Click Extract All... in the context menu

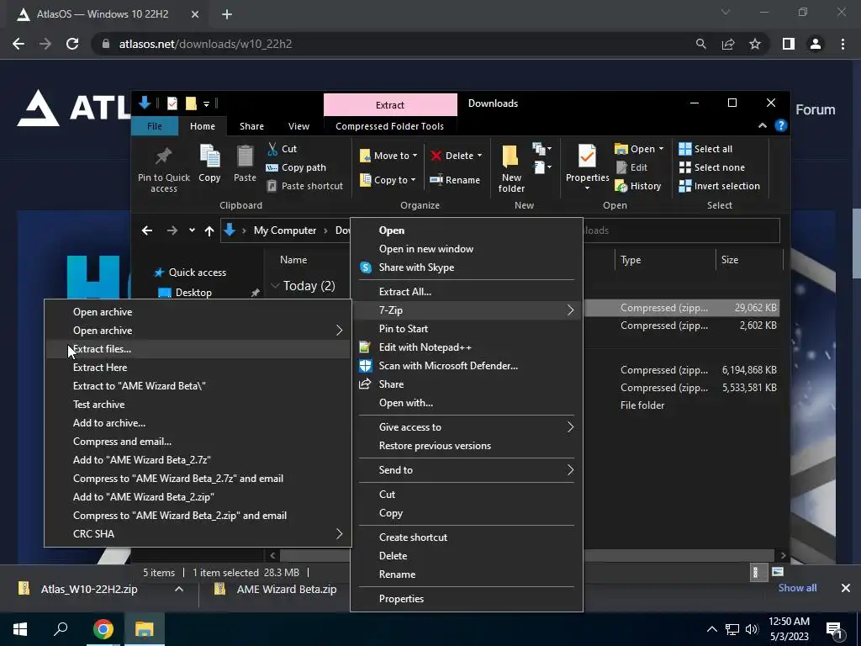(x=466, y=292)
